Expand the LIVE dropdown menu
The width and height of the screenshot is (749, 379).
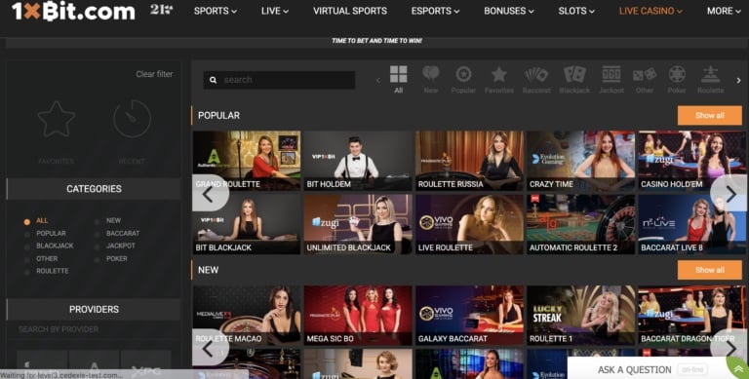click(275, 11)
